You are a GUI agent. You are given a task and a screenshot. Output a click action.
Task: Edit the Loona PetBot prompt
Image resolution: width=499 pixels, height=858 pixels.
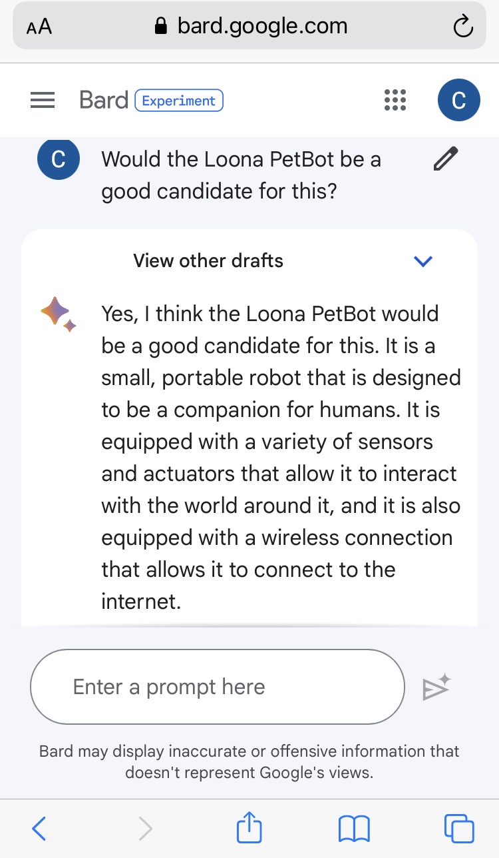[445, 160]
